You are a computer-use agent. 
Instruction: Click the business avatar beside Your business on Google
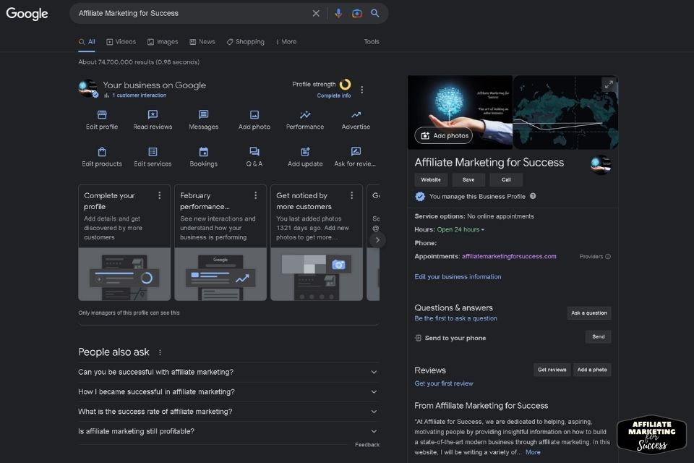coord(88,88)
